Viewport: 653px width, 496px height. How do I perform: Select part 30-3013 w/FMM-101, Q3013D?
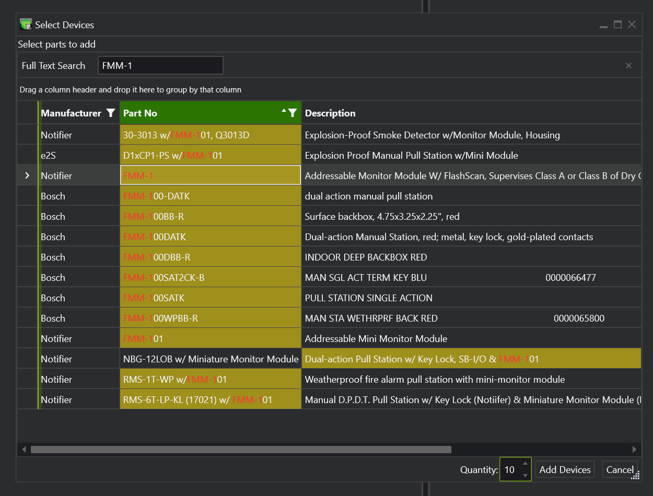click(211, 135)
